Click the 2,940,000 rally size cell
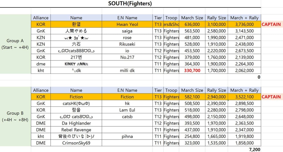This screenshot has width=283, height=152. point(216,97)
